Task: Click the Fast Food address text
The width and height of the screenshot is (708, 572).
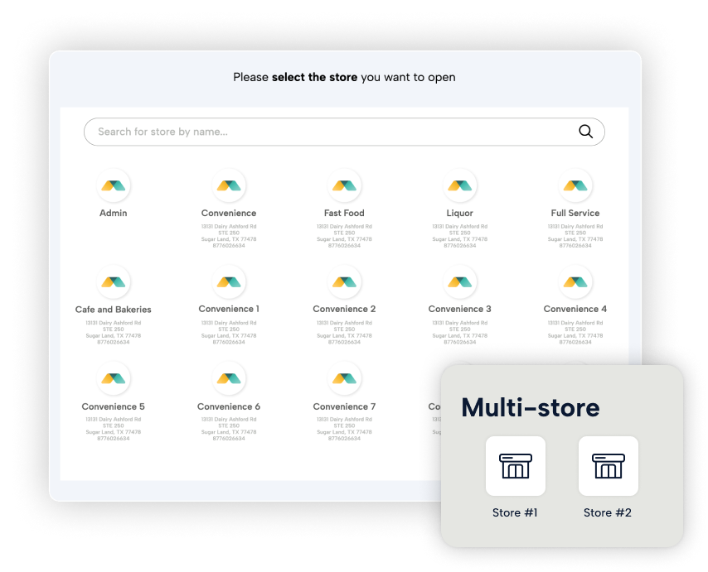Action: (x=344, y=236)
